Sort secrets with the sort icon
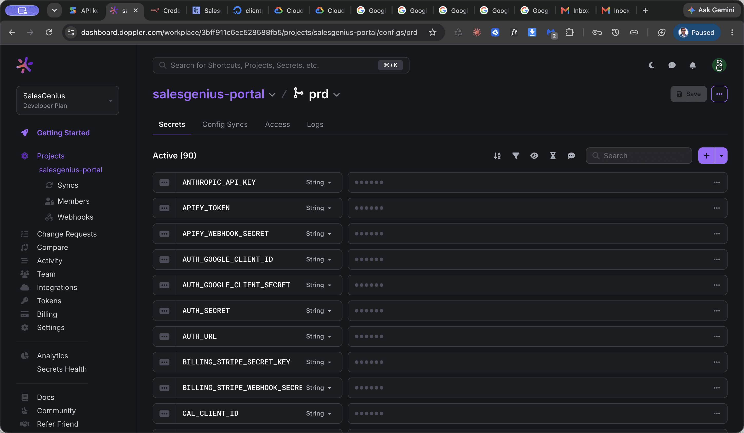This screenshot has height=433, width=744. (497, 156)
